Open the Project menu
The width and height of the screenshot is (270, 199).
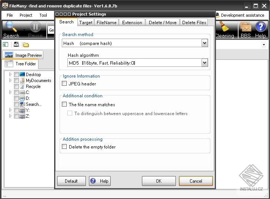[x=26, y=15]
